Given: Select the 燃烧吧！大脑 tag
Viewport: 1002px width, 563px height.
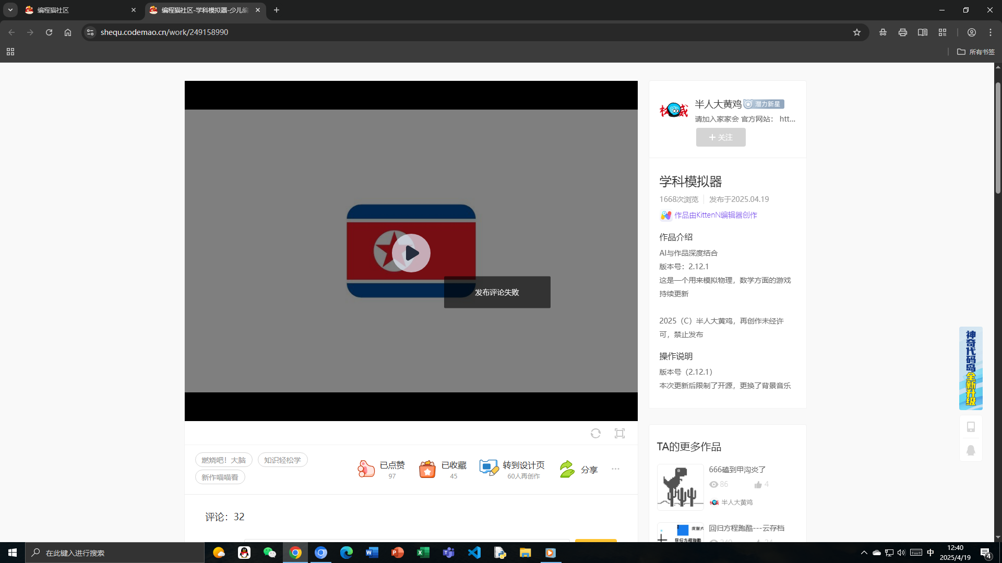Looking at the screenshot, I should coord(224,460).
